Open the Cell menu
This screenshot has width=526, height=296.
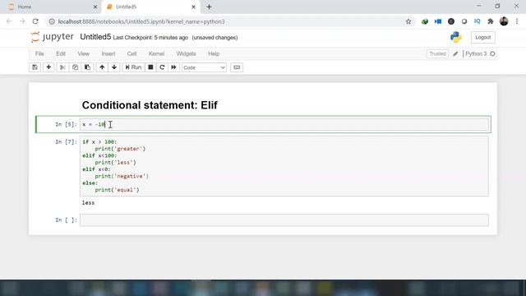tap(131, 53)
